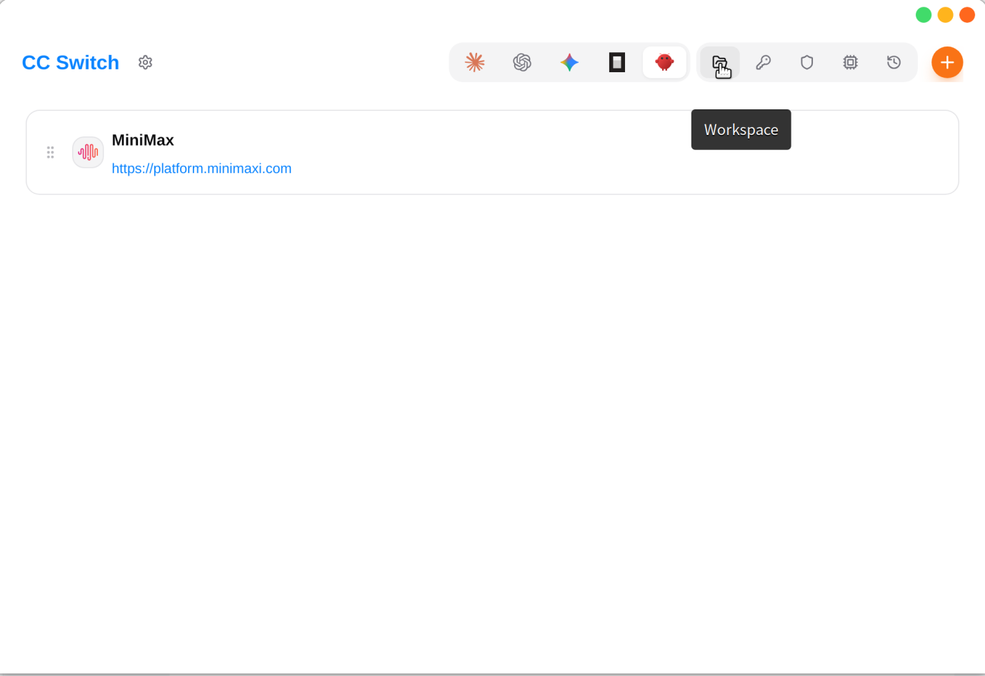Image resolution: width=985 pixels, height=676 pixels.
Task: Select the MiniMax provider name
Action: click(143, 140)
